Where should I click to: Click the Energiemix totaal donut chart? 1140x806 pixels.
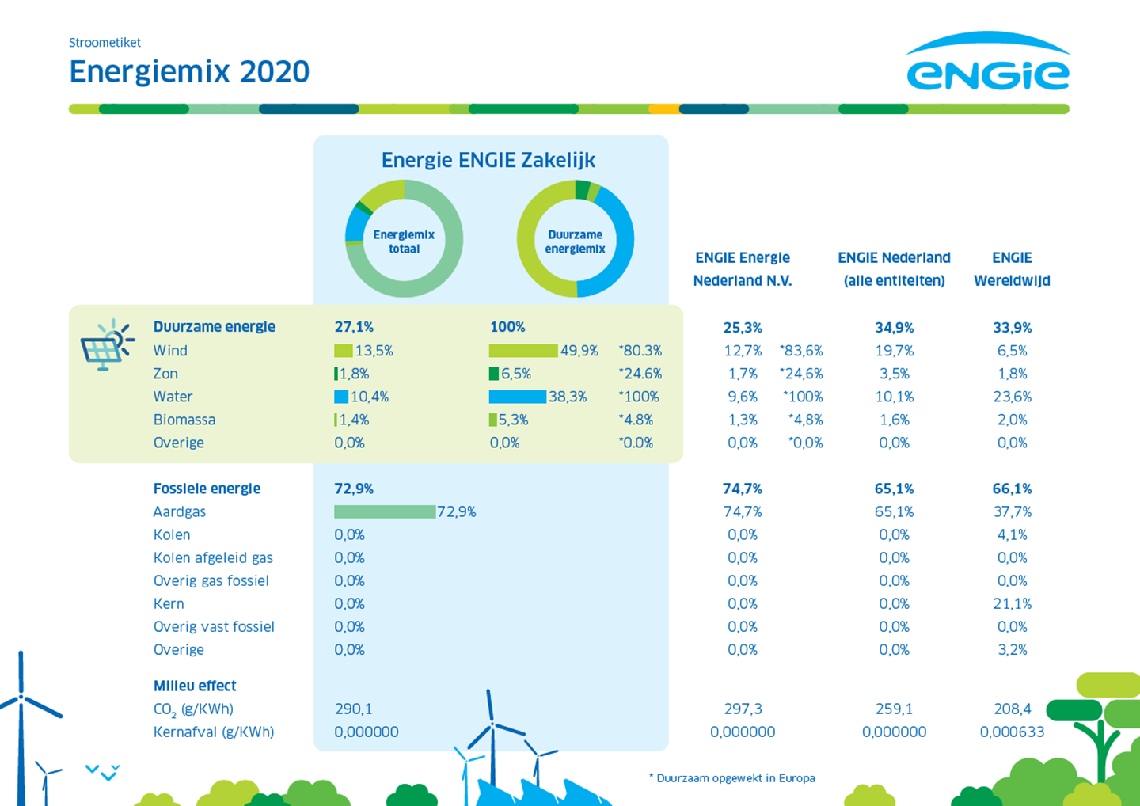coord(403,239)
